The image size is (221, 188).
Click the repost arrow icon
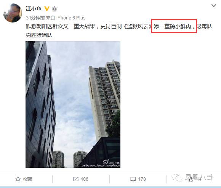(76, 179)
